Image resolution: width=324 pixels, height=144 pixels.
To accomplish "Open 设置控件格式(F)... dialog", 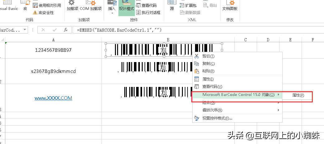I will [237, 118].
